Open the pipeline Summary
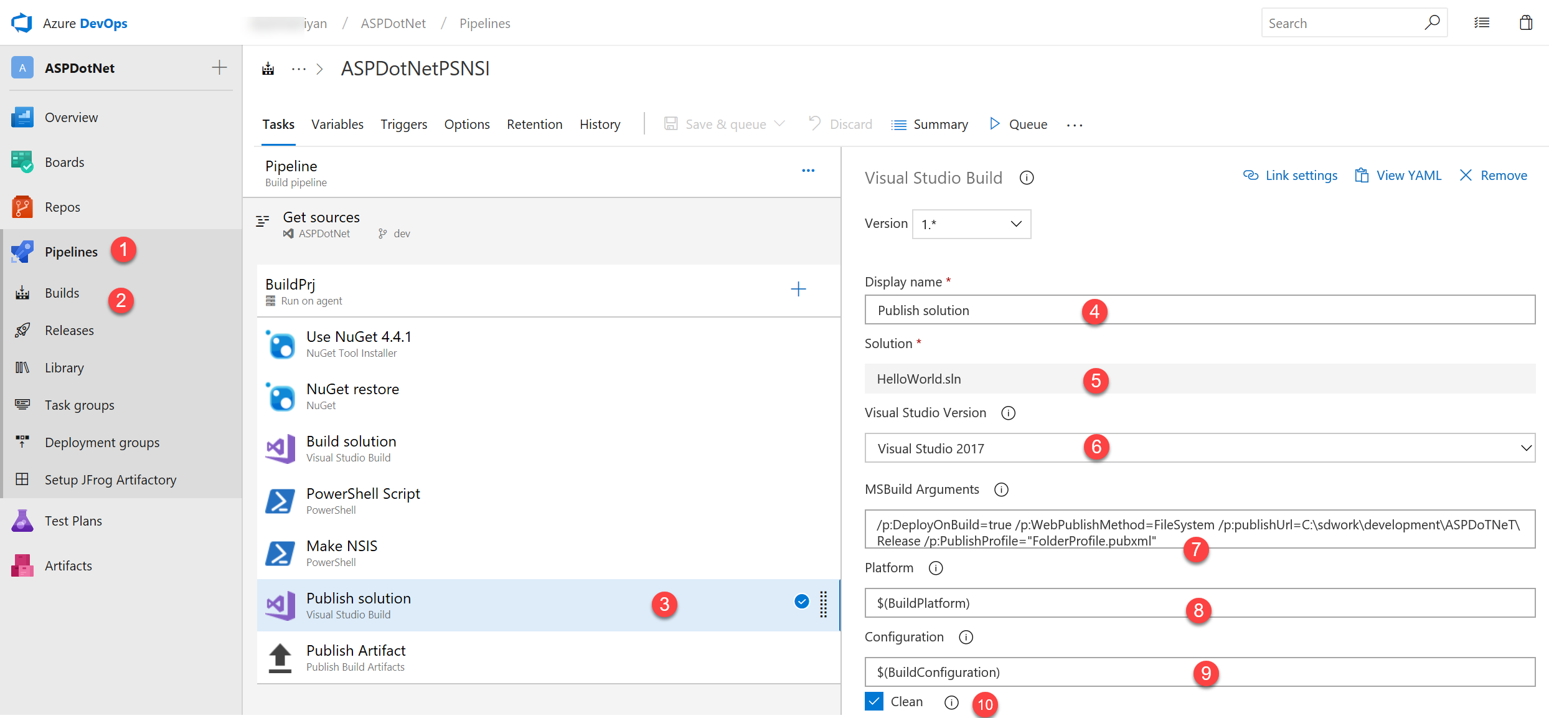This screenshot has width=1549, height=718. pyautogui.click(x=930, y=124)
